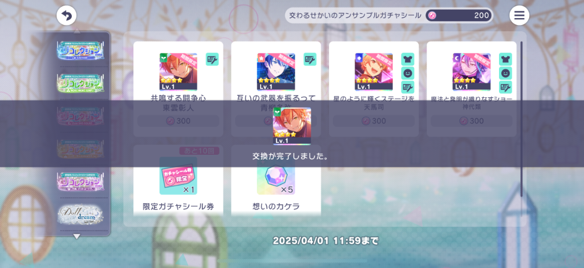Open the hamburger menu
The height and width of the screenshot is (268, 584).
click(519, 15)
